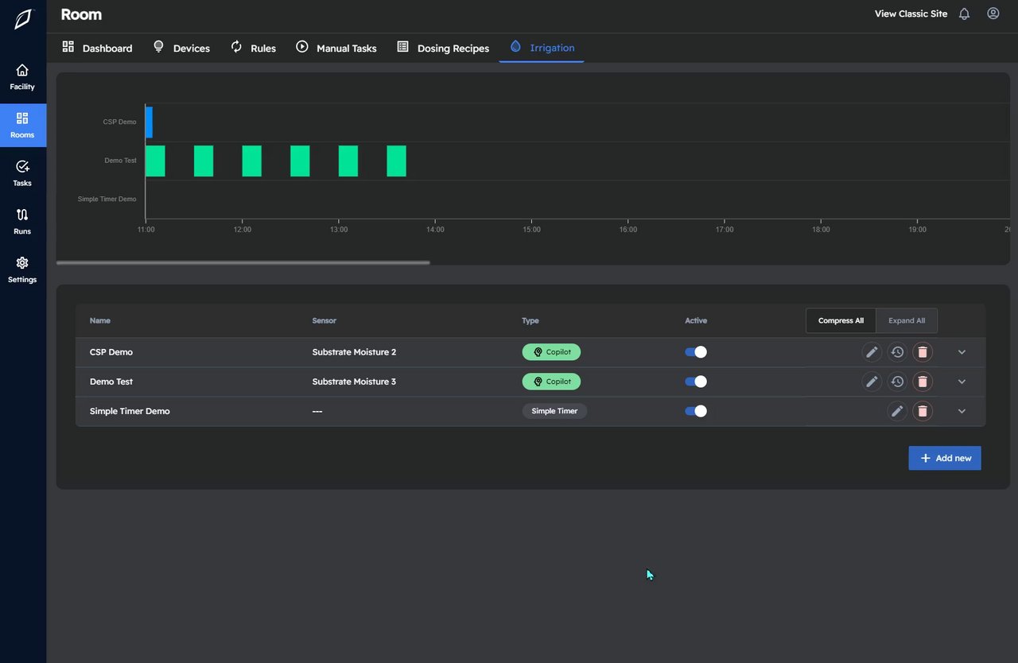1018x663 pixels.
Task: View history for CSP Demo
Action: 897,352
